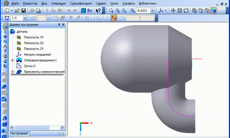The height and width of the screenshot is (138, 230).
Task: Click the What's This help cursor icon
Action: click(98, 11)
